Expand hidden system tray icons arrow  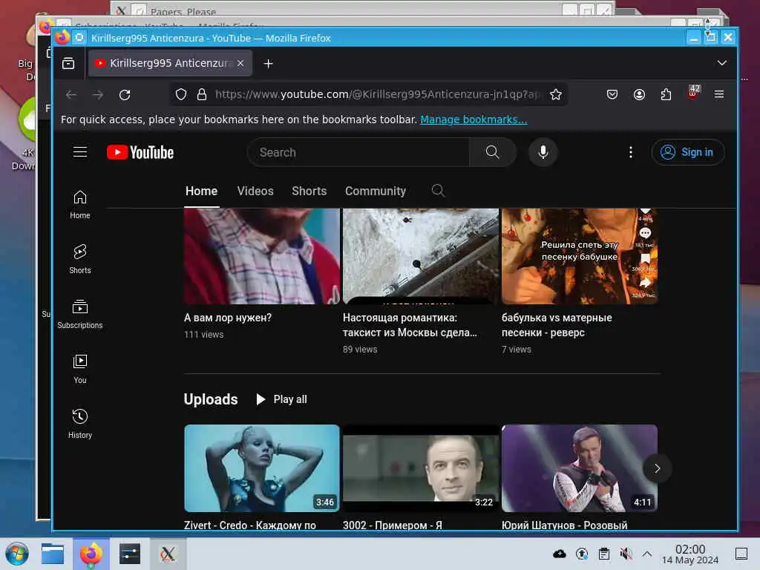point(647,554)
